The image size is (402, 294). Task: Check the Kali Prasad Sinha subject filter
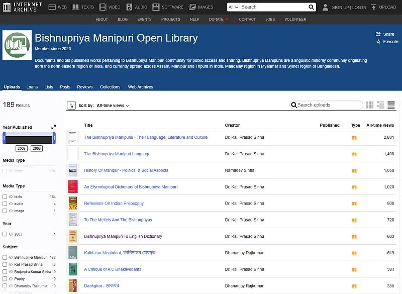click(x=5, y=264)
